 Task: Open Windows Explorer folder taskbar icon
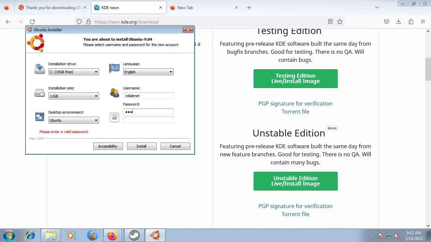pos(51,235)
